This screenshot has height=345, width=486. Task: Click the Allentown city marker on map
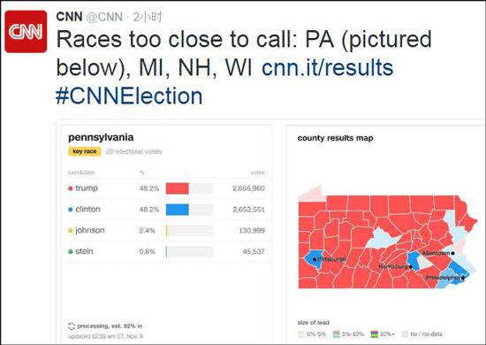point(452,253)
